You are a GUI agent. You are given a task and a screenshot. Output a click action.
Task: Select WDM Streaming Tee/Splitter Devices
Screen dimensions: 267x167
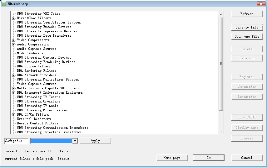point(49,22)
